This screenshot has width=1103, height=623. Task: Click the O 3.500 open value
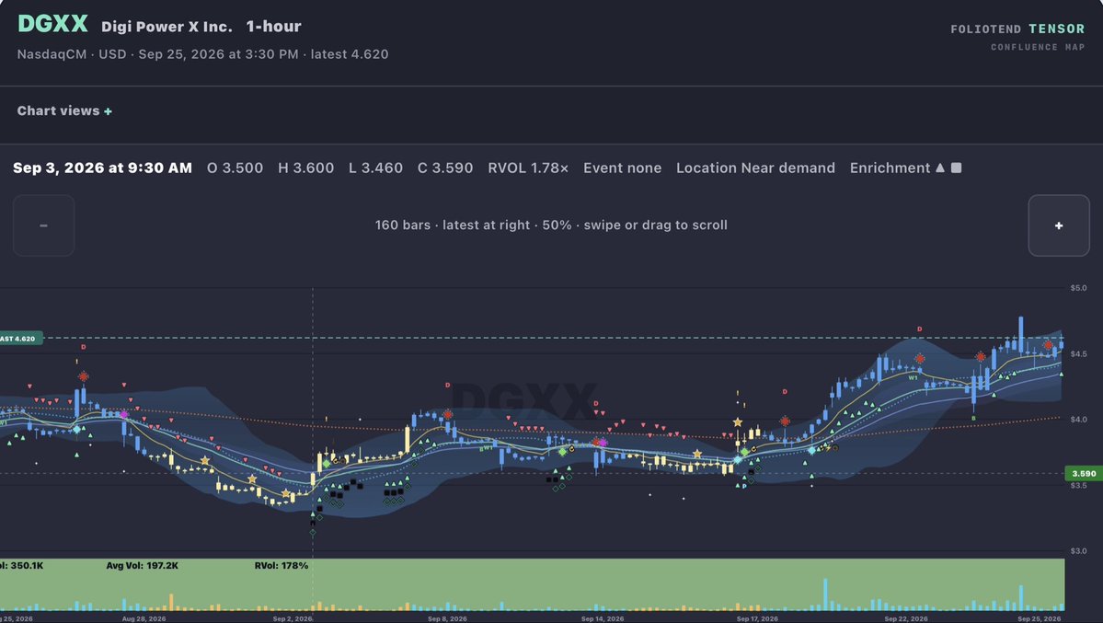click(235, 167)
